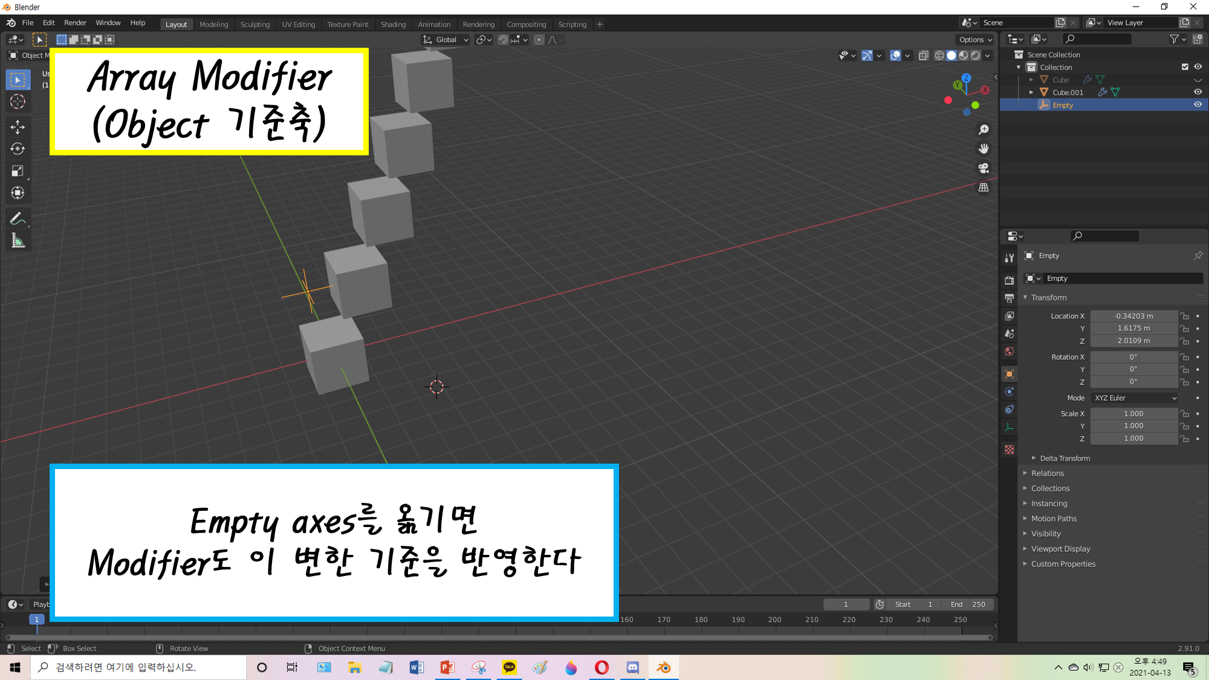
Task: Toggle camera view gizmo button
Action: (x=984, y=168)
